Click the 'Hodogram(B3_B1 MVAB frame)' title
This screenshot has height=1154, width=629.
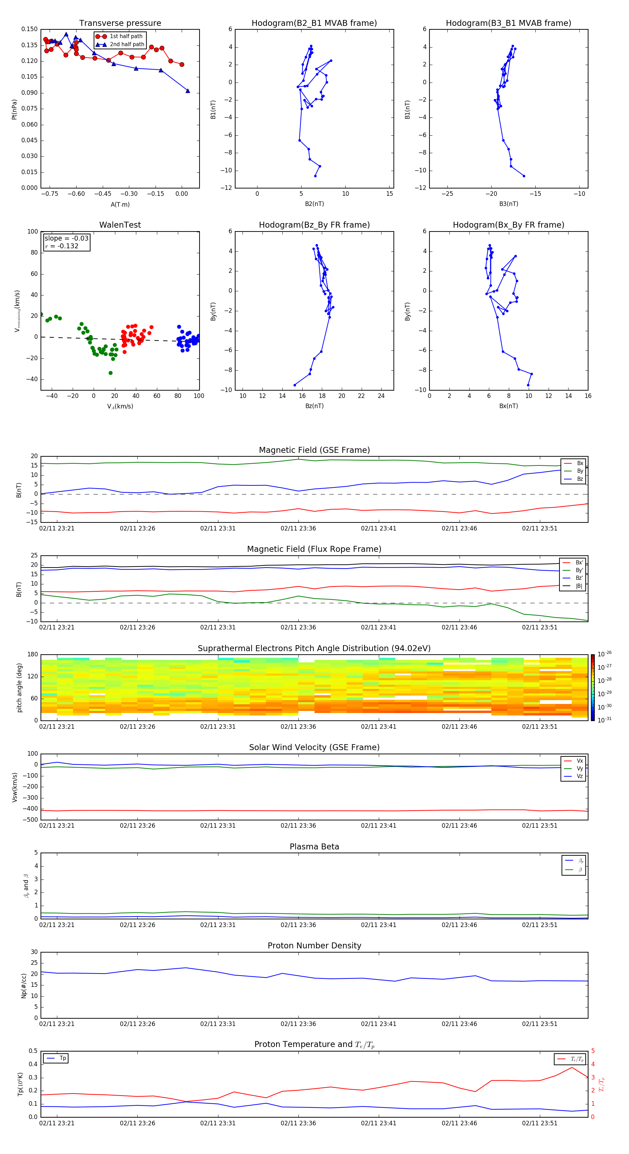tap(508, 23)
